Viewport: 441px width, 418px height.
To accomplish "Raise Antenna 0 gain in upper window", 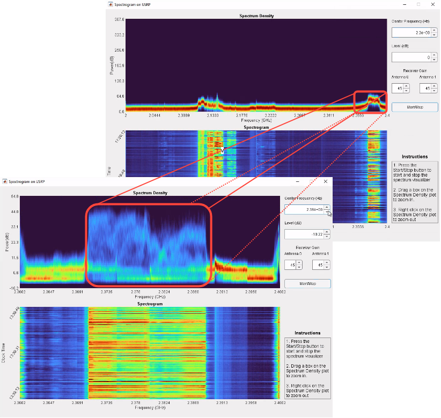I will coord(406,86).
